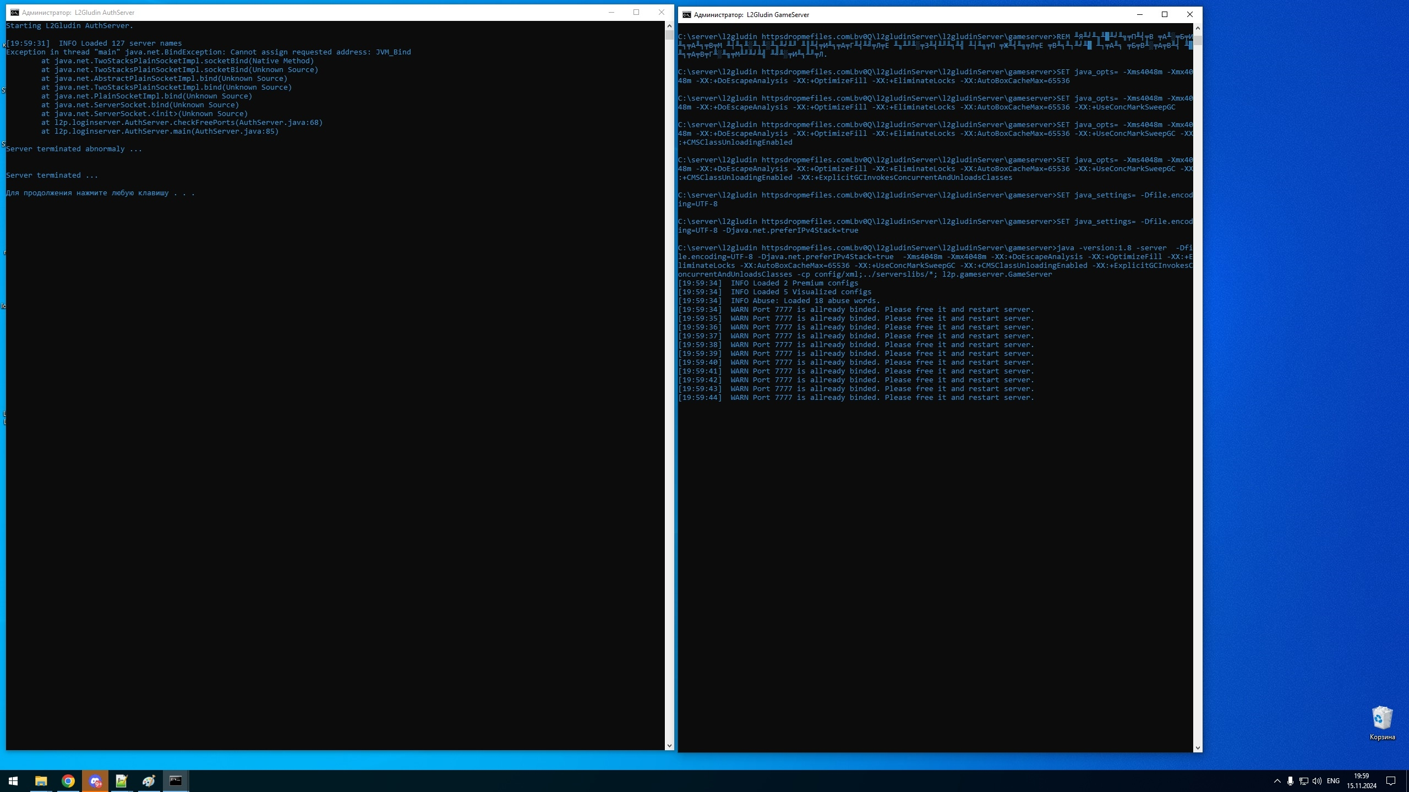Switch to the command prompt taskbar icon
Screen dimensions: 1409x792
coord(176,781)
